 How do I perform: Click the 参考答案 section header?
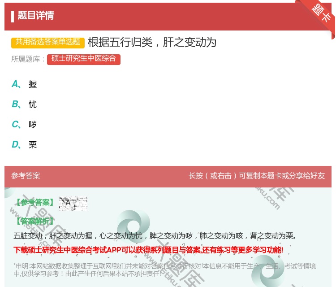click(x=26, y=176)
